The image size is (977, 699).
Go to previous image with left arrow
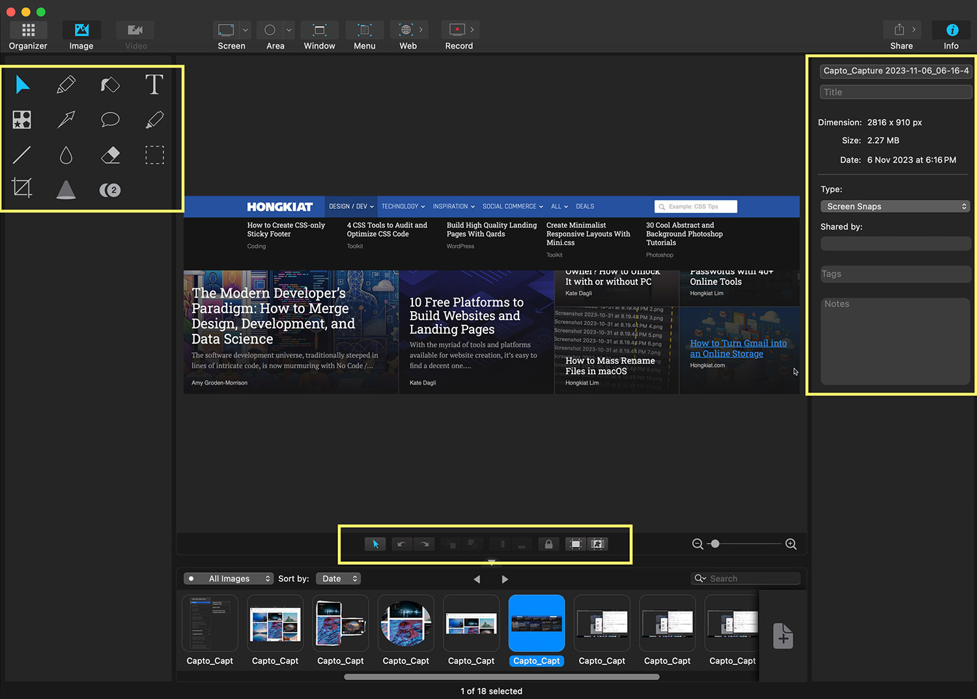(477, 579)
